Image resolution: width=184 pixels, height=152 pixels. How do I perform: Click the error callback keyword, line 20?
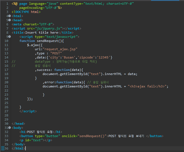[x=49, y=82]
